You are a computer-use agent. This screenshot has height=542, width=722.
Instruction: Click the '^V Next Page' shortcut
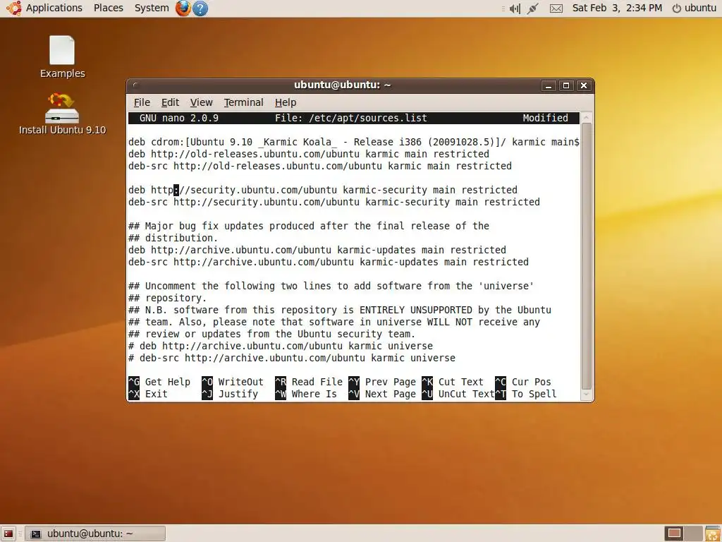click(382, 394)
